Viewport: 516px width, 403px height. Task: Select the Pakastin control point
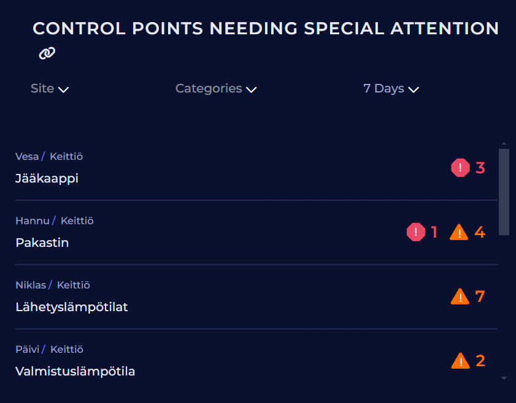click(x=42, y=243)
